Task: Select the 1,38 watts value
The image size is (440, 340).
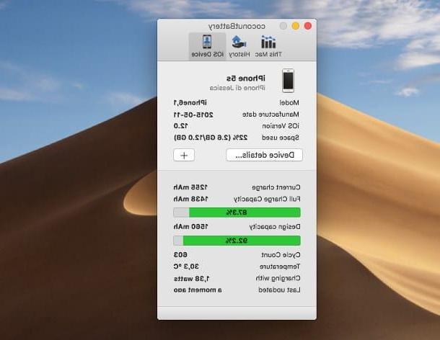Action: [x=192, y=279]
